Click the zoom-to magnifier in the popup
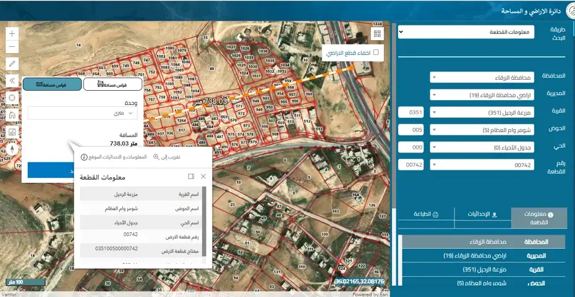The width and height of the screenshot is (575, 297). [x=166, y=157]
